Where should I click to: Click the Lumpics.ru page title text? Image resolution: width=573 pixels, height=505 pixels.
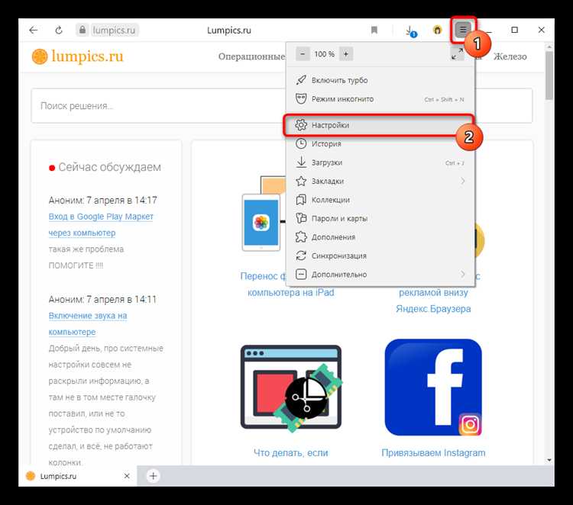click(229, 31)
